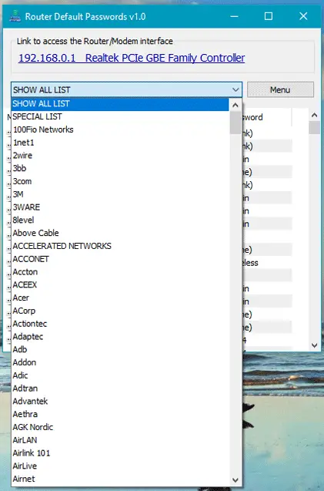Choose Actiontec from the list
324x491 pixels.
[120, 324]
